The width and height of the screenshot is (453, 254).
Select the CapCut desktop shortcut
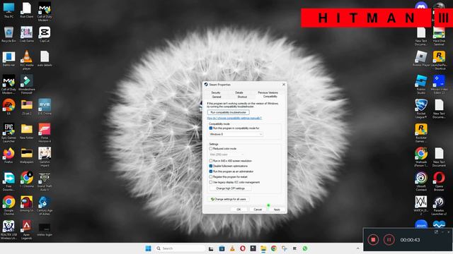[45, 35]
